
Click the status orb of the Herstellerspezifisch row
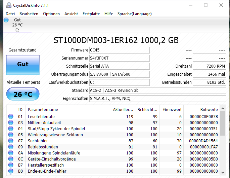pos(11,165)
